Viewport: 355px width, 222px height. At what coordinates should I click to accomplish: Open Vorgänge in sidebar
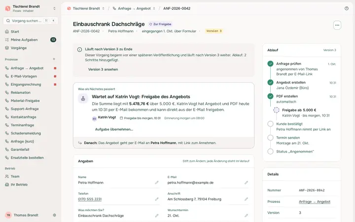[31, 48]
